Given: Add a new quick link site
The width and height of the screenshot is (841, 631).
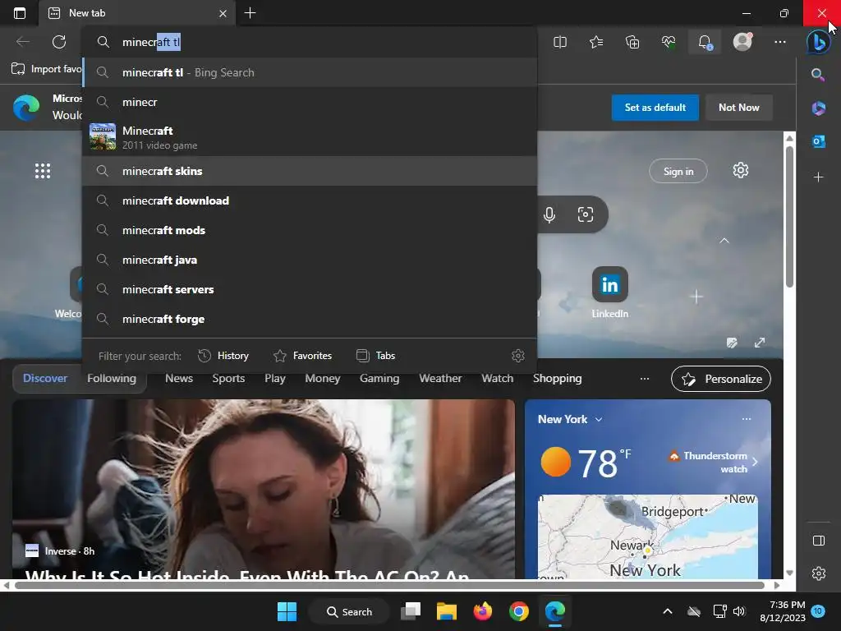Looking at the screenshot, I should 696,297.
